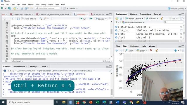Click the find/replace magnifier in editor toolbar
Screen dimensions: 187x105
click(x=41, y=19)
